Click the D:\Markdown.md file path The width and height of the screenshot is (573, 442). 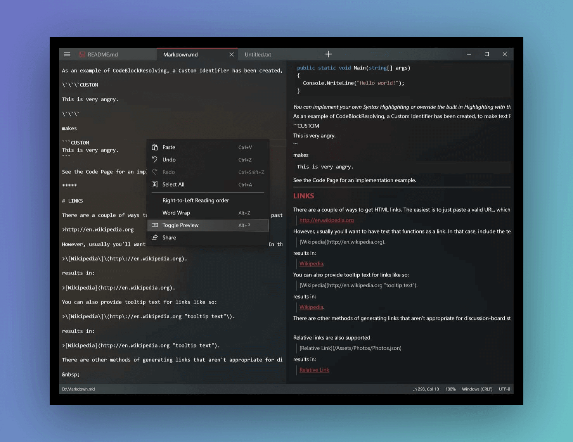pyautogui.click(x=78, y=389)
